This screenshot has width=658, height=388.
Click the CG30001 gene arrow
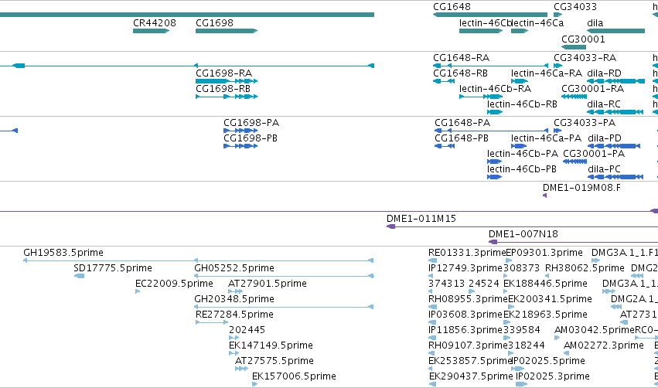click(574, 47)
